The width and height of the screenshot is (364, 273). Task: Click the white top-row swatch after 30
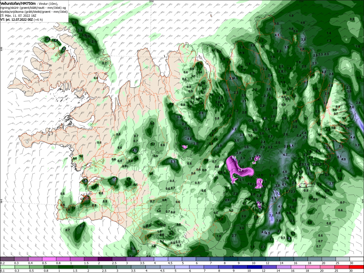357,259
